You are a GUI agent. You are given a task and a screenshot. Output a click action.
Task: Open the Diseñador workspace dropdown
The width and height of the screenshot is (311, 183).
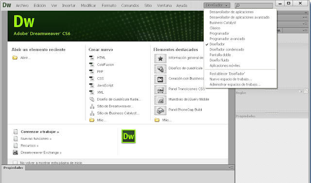(x=217, y=5)
